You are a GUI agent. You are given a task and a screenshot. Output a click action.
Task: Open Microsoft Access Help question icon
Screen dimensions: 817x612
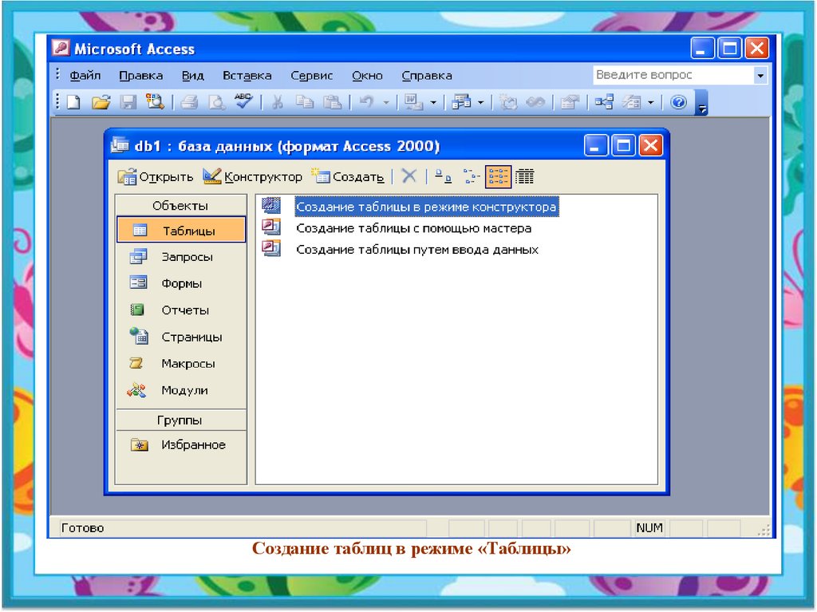[x=678, y=101]
